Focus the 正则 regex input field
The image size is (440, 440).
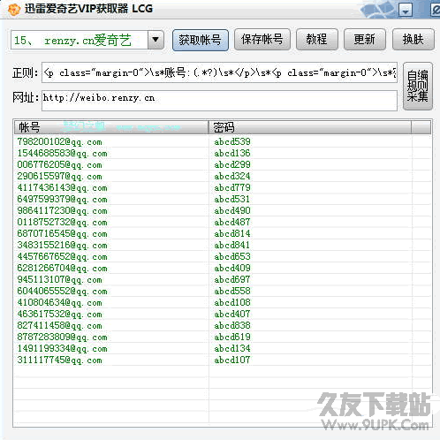[219, 72]
